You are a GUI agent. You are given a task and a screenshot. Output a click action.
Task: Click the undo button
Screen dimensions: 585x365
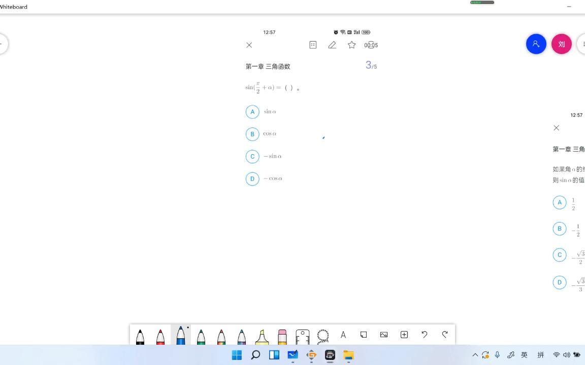click(424, 335)
